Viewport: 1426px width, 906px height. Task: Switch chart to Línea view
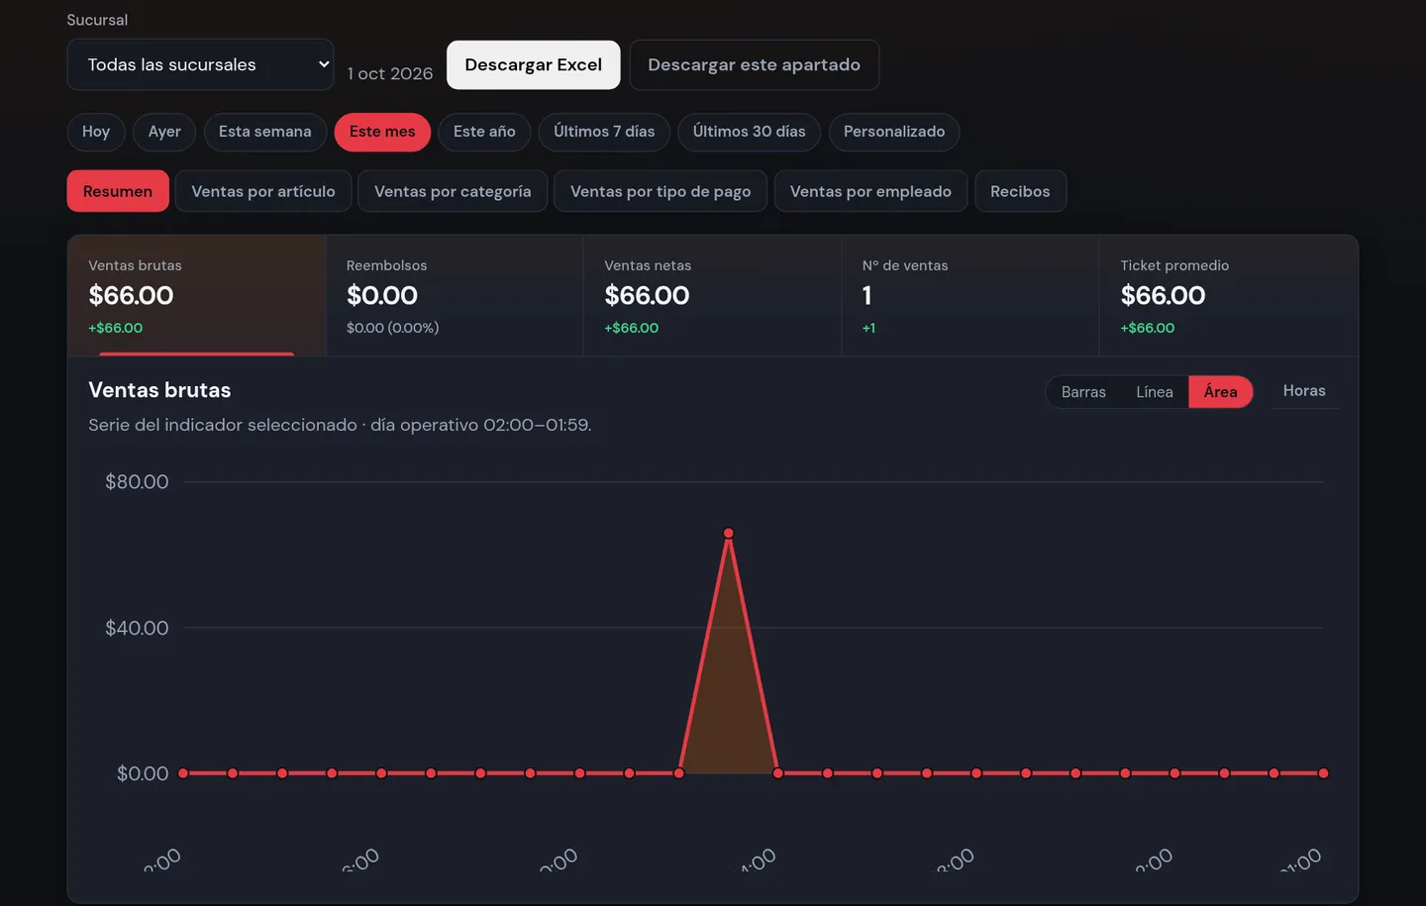coord(1155,392)
